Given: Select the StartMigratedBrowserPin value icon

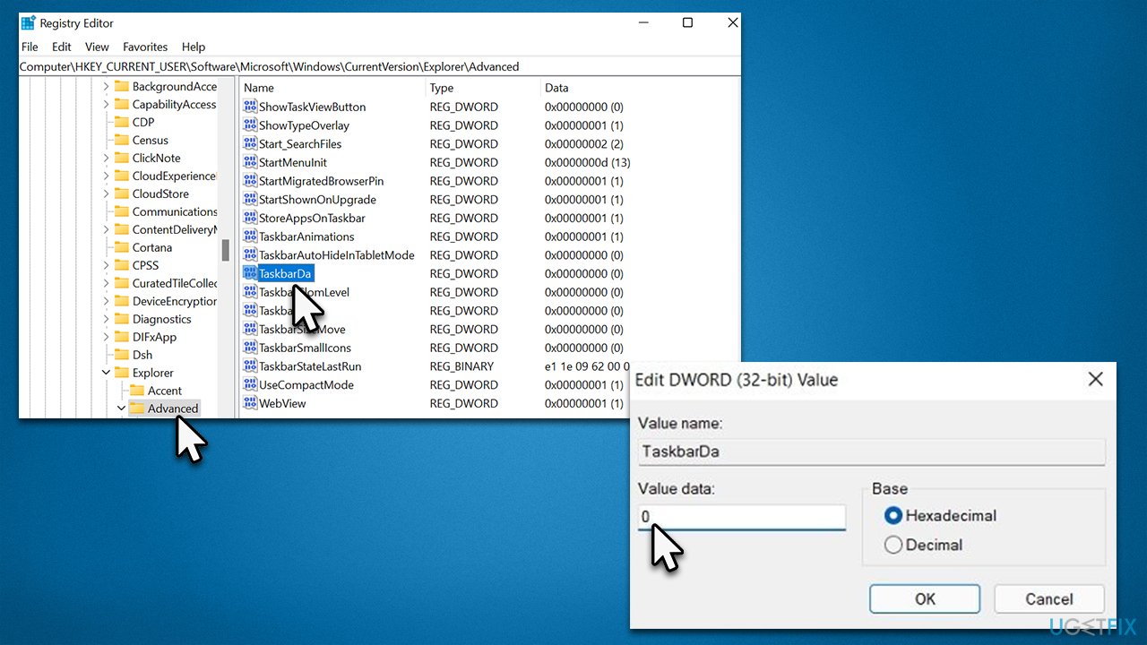Looking at the screenshot, I should tap(250, 181).
